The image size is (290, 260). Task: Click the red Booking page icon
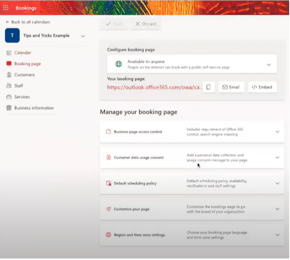point(9,64)
